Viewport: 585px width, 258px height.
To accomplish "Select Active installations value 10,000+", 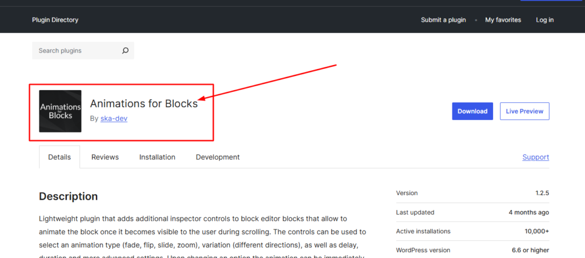I will coord(536,232).
